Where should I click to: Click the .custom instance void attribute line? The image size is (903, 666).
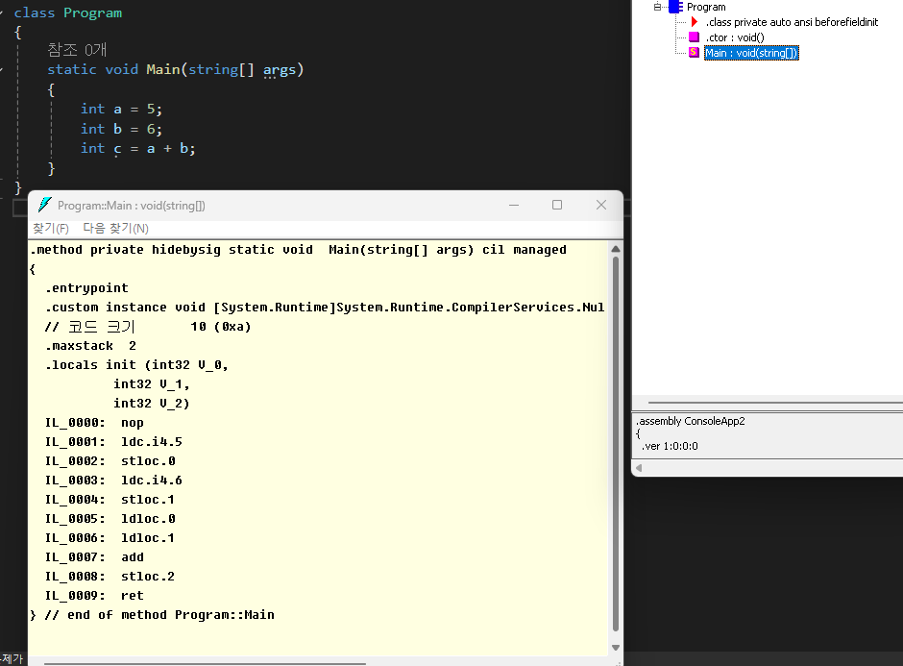pyautogui.click(x=325, y=308)
